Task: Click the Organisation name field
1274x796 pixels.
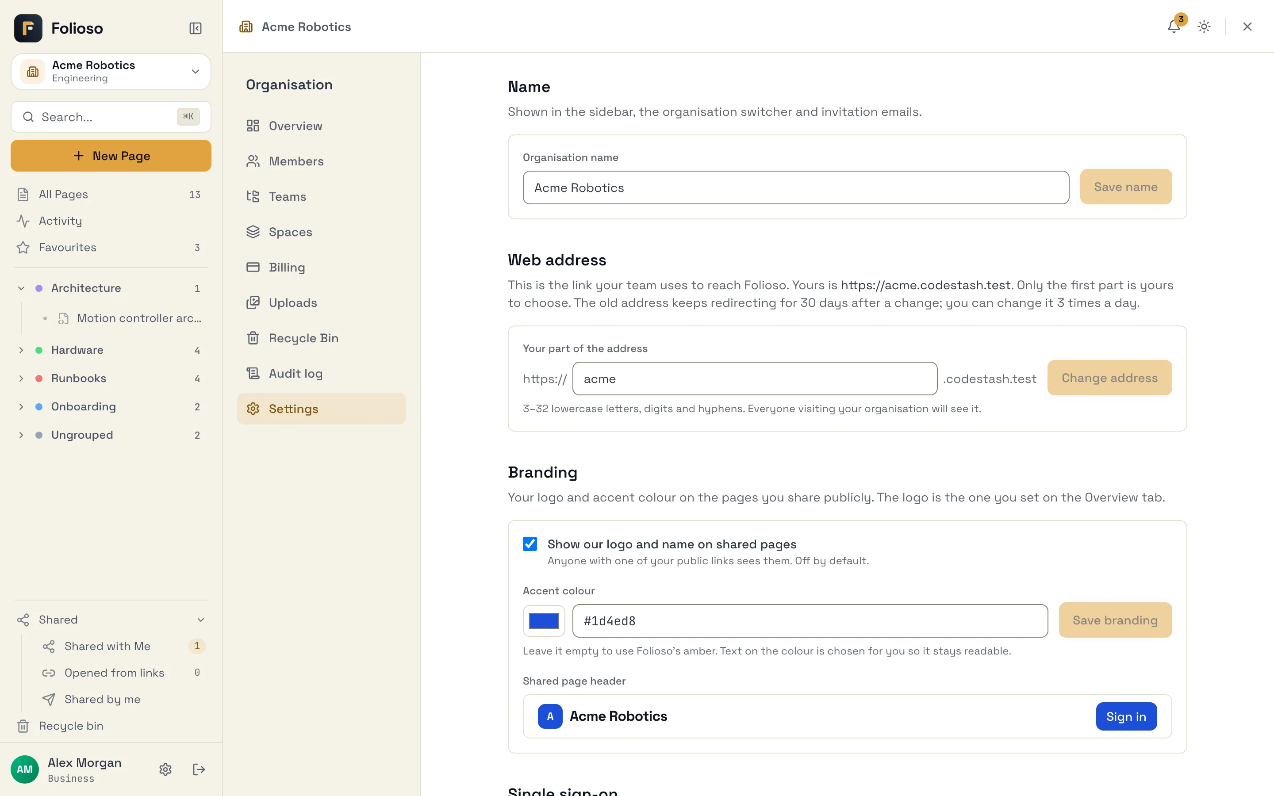Action: 796,188
